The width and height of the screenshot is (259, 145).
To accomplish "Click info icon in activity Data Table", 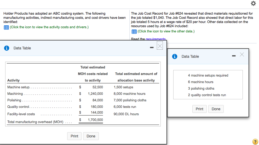I will pos(7,48).
